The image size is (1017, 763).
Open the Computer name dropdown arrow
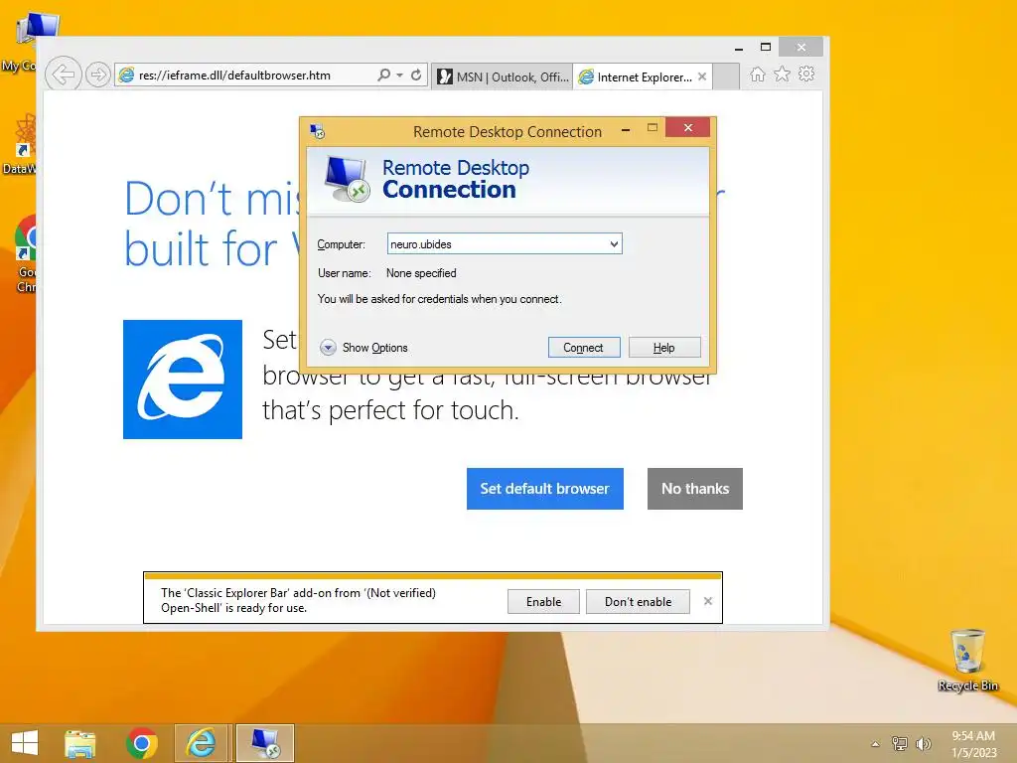point(614,244)
